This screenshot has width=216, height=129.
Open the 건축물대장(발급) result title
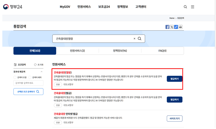click(x=63, y=93)
